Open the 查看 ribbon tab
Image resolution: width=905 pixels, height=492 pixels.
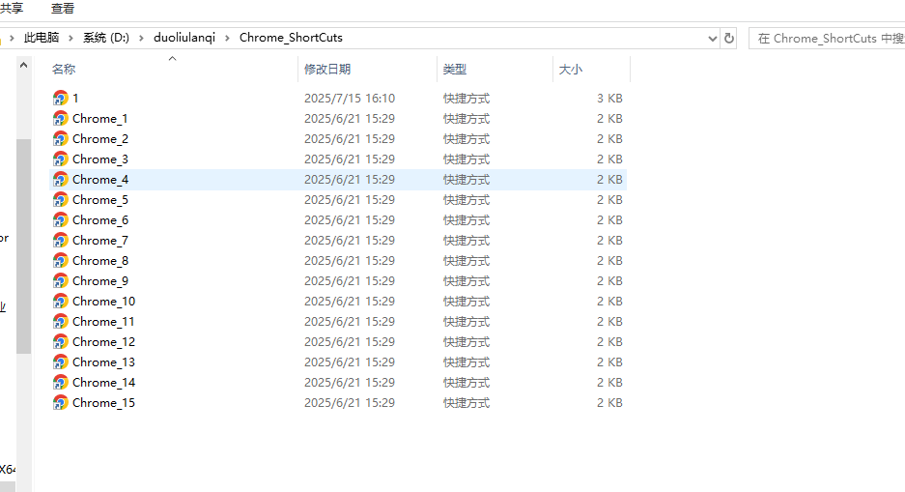point(63,8)
